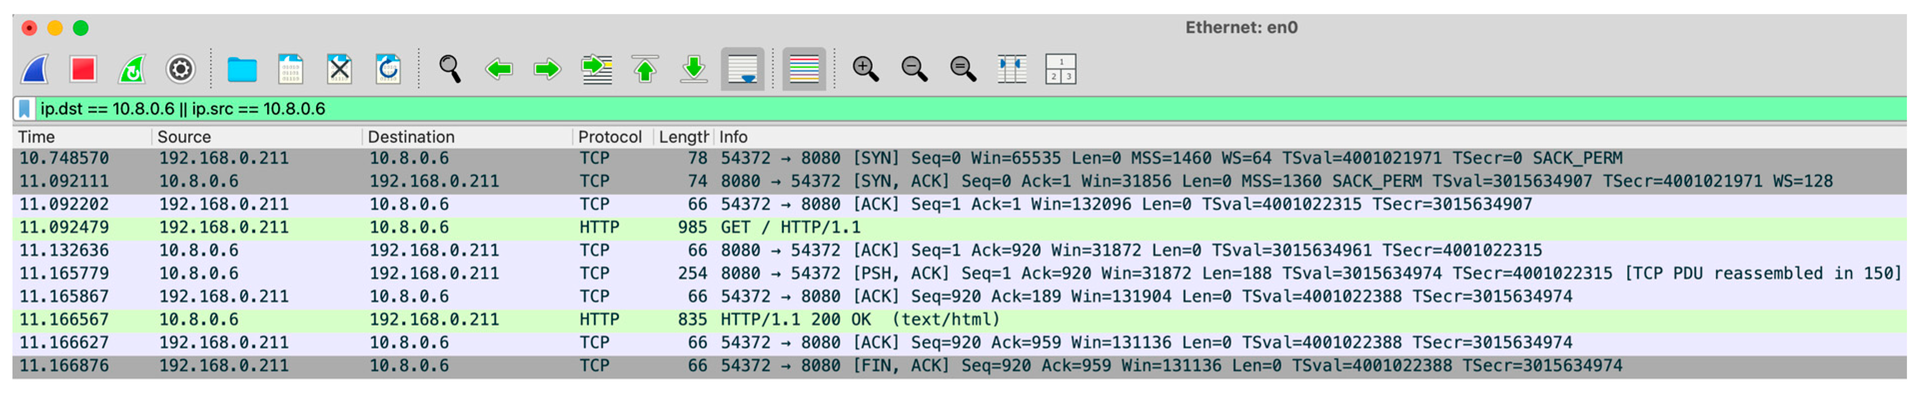Click the display filter bookmark icon
1921x395 pixels.
[24, 109]
